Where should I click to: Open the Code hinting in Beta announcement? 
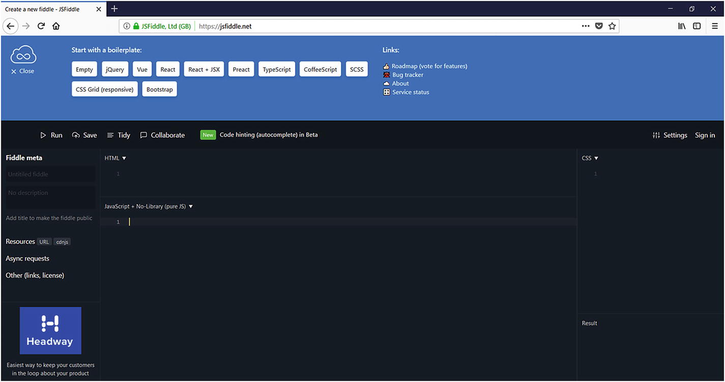(x=269, y=135)
